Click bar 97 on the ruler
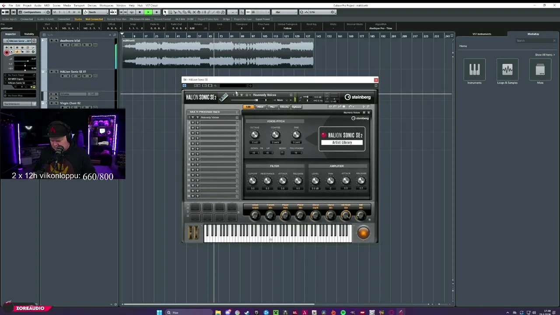Viewport: 560px width, 315px height. tap(253, 36)
